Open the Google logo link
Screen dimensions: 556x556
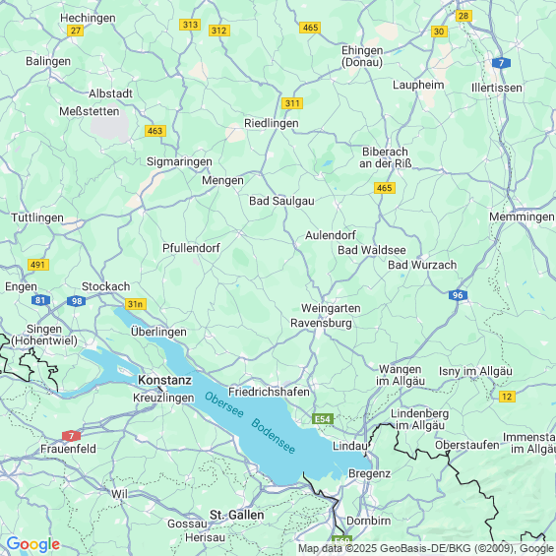tap(33, 544)
